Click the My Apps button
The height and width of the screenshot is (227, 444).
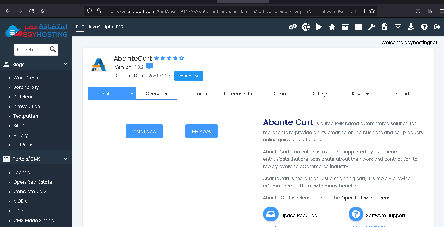tap(201, 131)
